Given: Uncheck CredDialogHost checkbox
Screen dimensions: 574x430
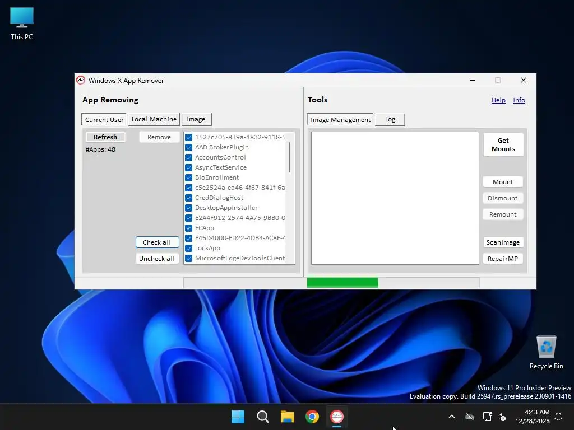Looking at the screenshot, I should point(188,198).
